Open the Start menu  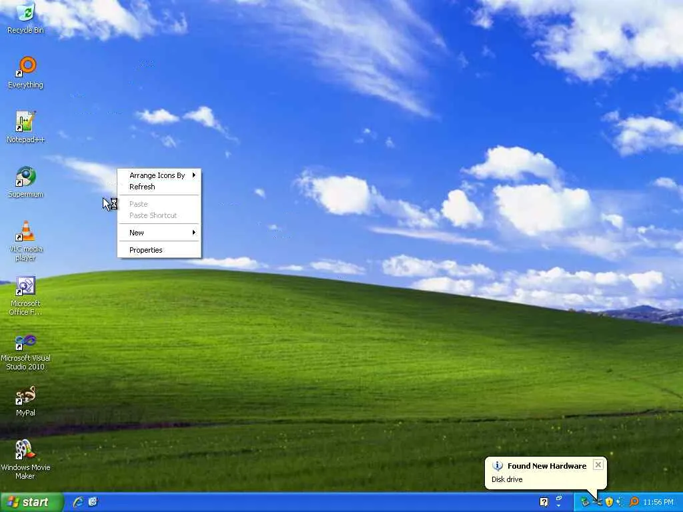pos(31,502)
